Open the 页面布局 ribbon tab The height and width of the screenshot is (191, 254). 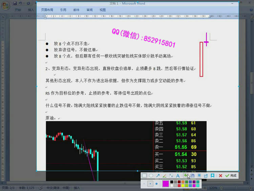click(47, 10)
